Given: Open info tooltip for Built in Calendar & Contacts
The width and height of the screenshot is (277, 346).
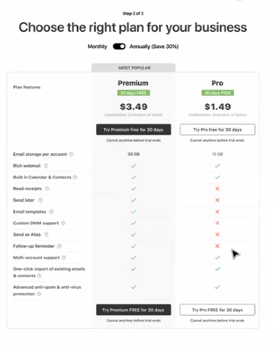Looking at the screenshot, I should pos(75,177).
